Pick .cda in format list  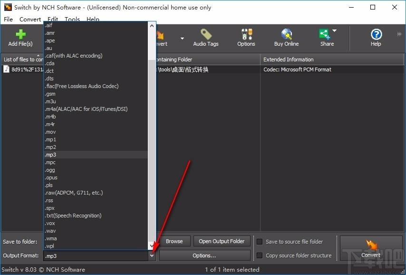(95, 63)
